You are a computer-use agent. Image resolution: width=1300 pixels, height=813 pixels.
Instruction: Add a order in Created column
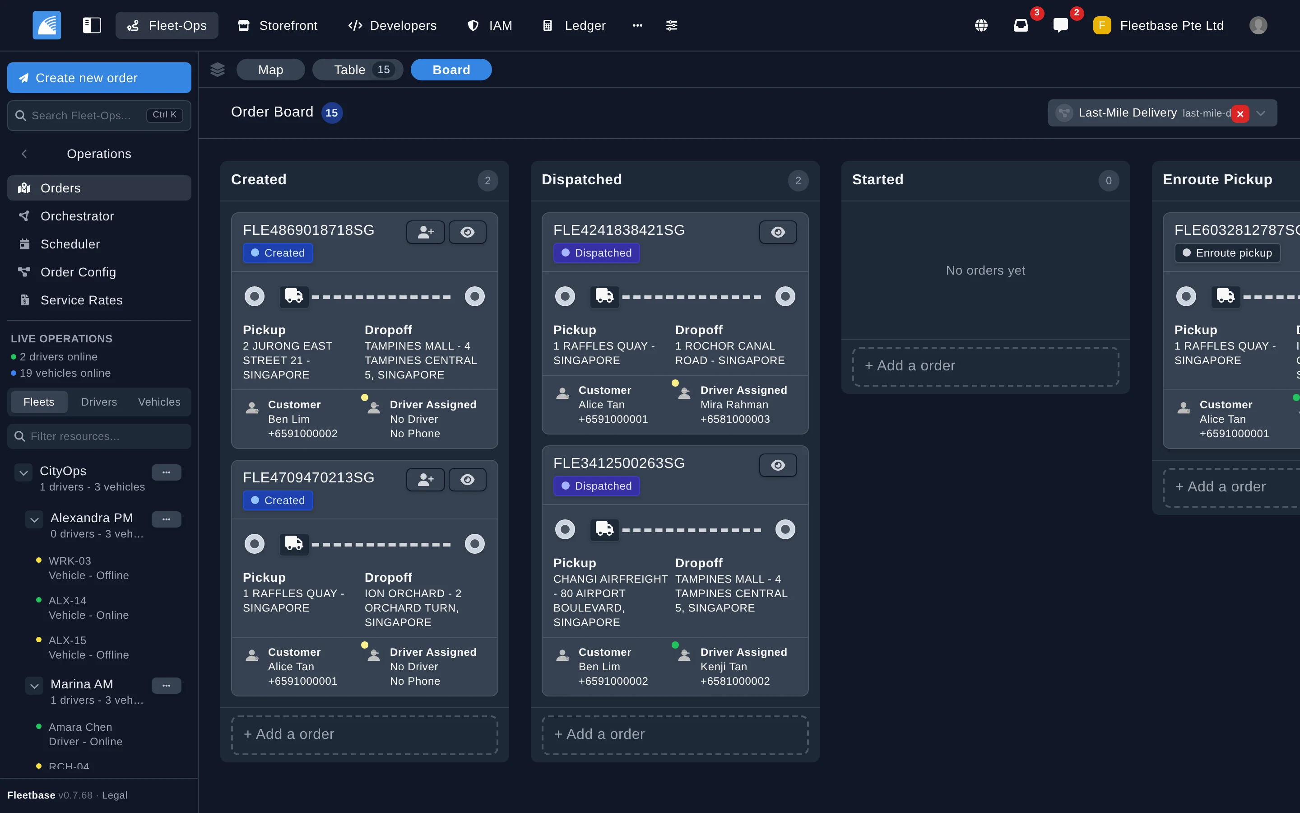[364, 734]
